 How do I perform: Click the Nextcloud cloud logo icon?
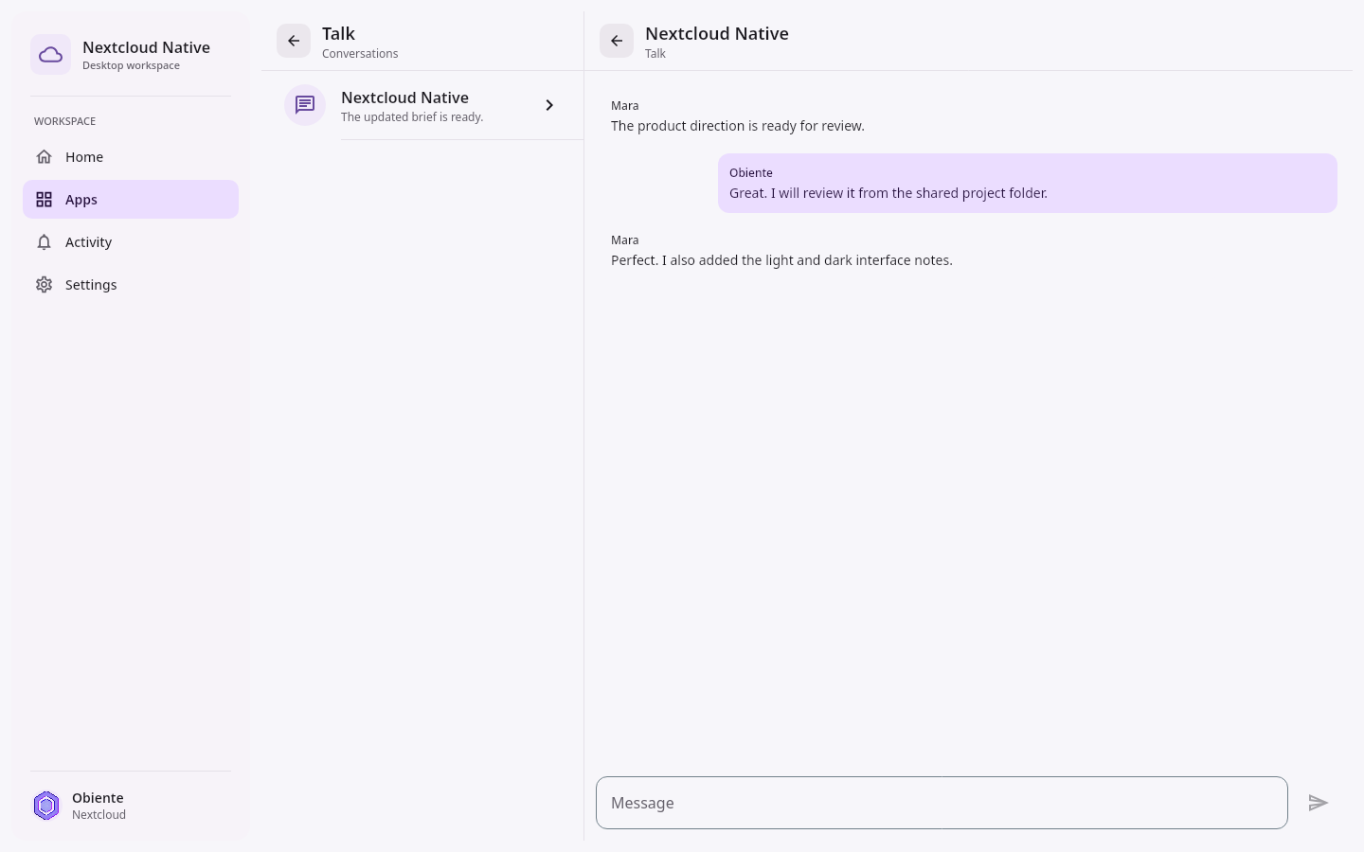50,55
